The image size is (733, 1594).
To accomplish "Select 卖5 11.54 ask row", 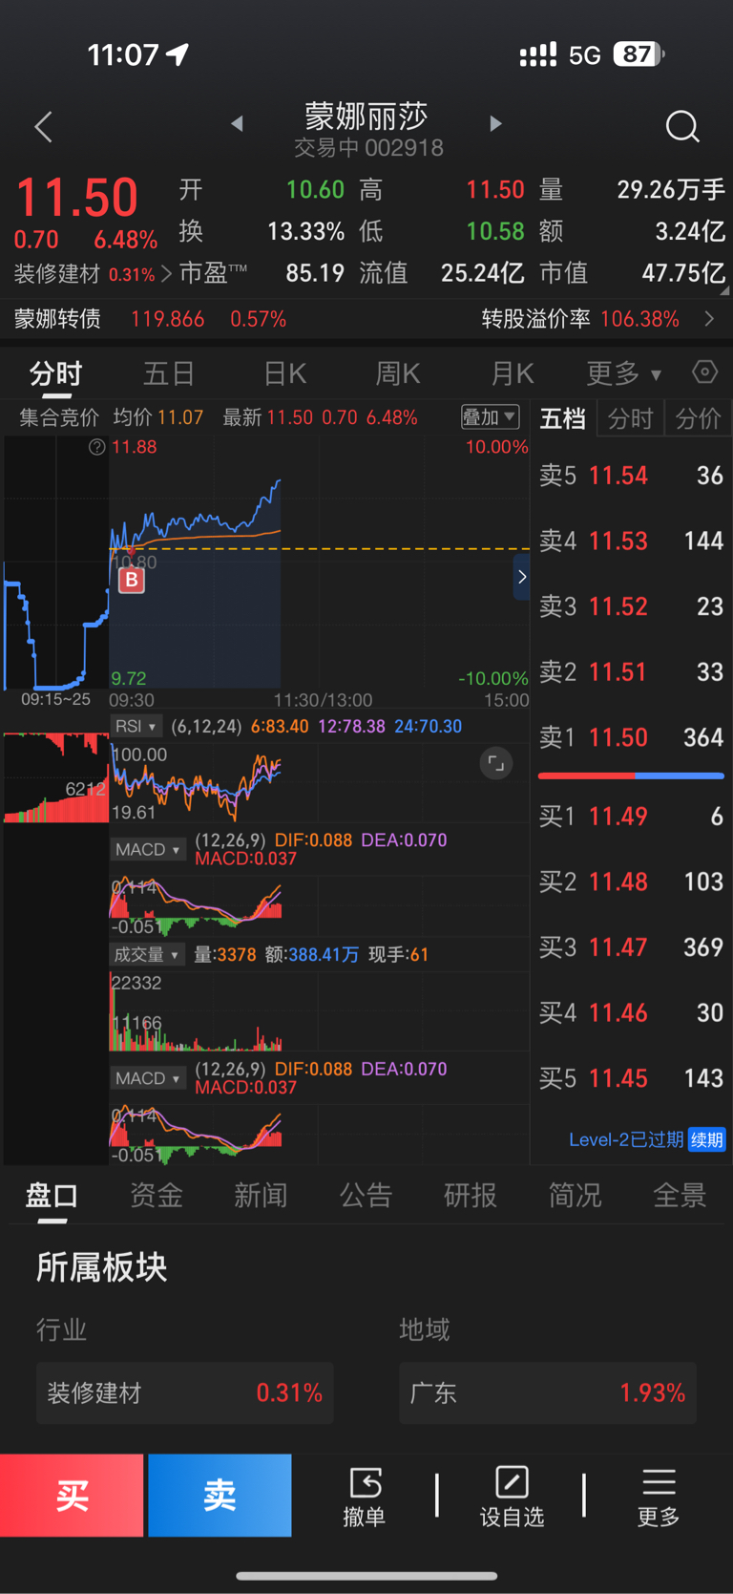I will pos(631,476).
